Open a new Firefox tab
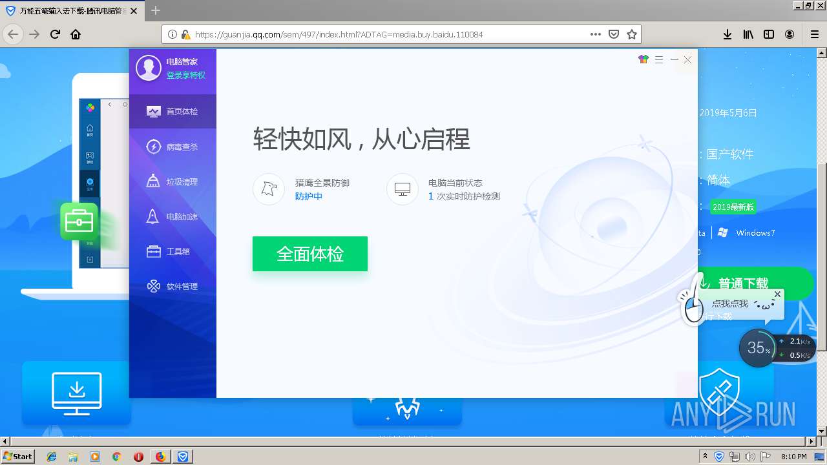The height and width of the screenshot is (465, 827). click(x=156, y=10)
